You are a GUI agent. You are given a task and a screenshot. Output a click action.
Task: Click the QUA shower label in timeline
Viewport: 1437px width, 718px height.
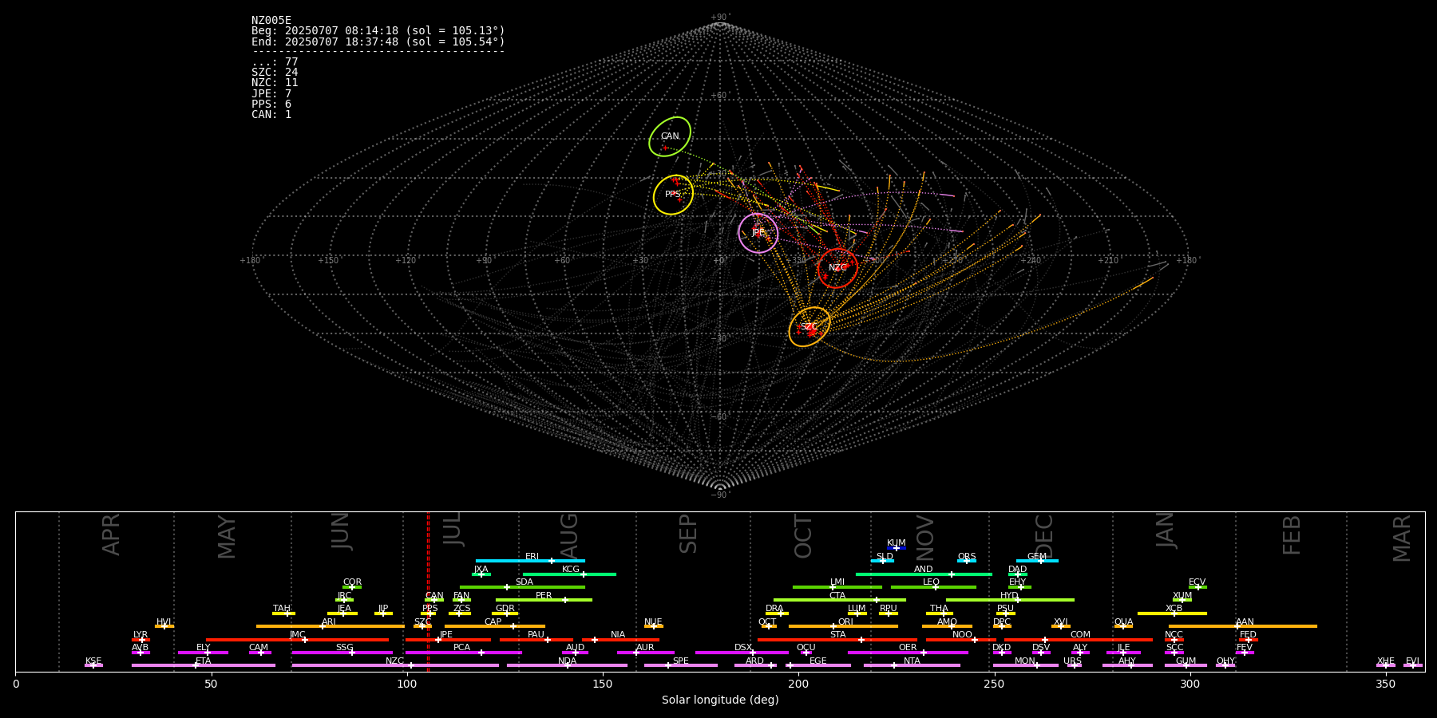click(1123, 621)
